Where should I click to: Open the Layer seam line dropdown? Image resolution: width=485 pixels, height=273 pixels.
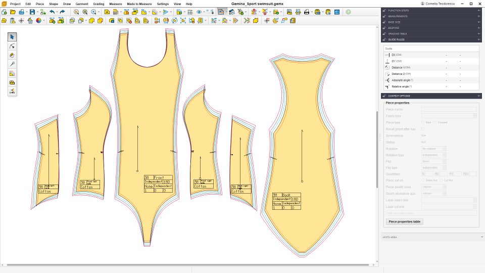point(449,200)
